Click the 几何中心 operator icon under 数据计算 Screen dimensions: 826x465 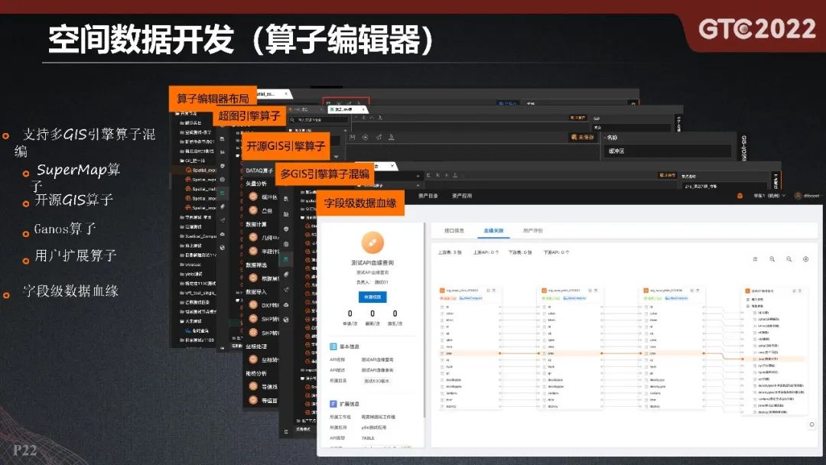253,238
